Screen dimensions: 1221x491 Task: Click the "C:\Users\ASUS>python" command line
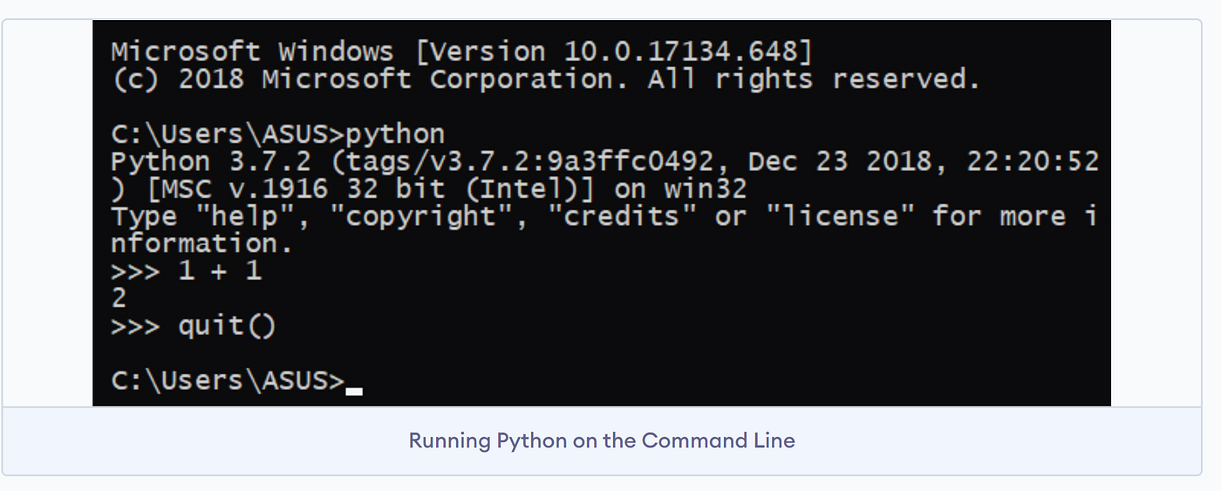[278, 134]
